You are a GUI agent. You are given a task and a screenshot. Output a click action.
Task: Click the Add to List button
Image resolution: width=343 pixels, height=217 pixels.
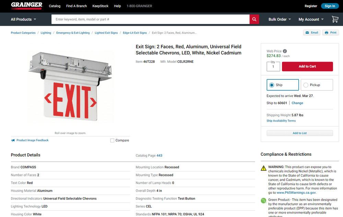pyautogui.click(x=299, y=133)
